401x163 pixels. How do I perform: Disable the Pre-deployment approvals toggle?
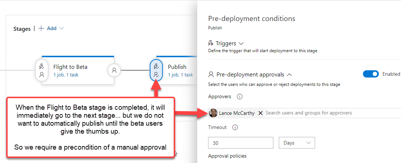coord(371,74)
